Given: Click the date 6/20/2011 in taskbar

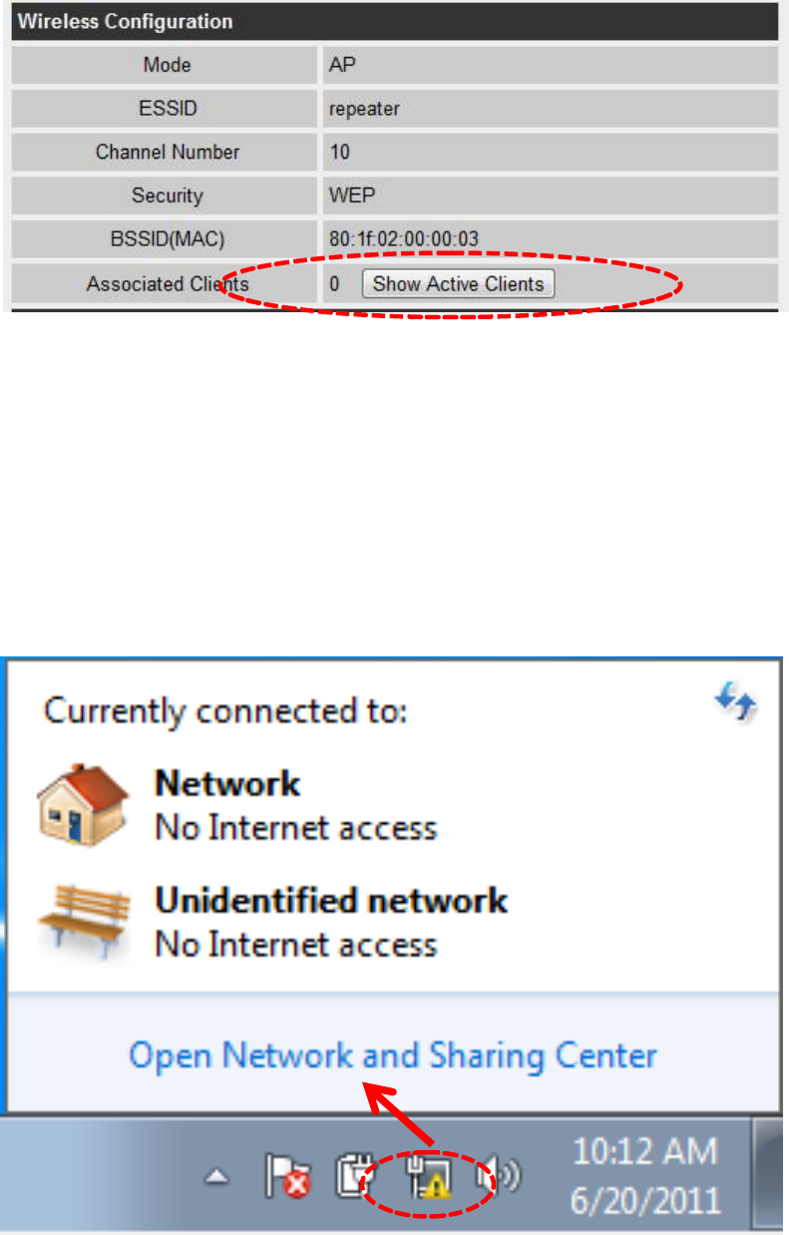Looking at the screenshot, I should coord(645,1199).
